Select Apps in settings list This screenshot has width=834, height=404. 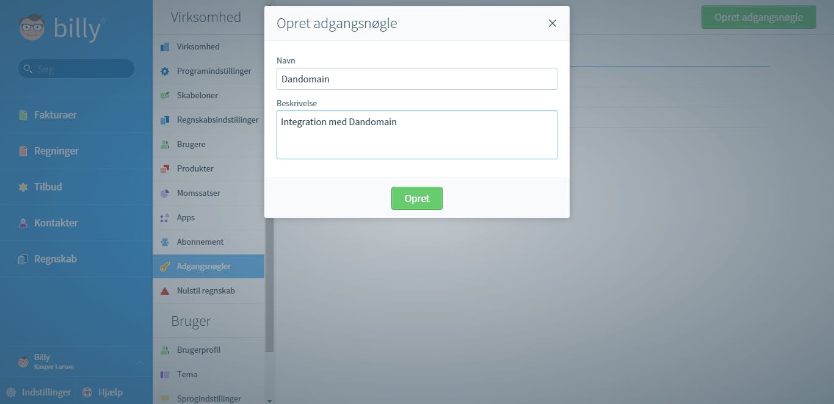[x=209, y=218]
